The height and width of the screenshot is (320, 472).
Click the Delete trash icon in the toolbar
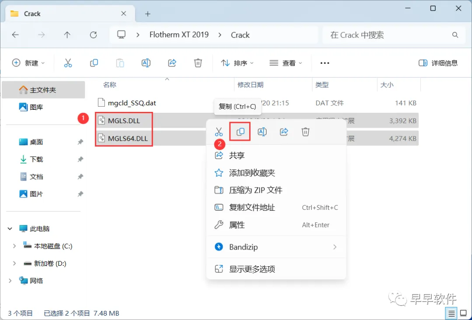[x=198, y=63]
